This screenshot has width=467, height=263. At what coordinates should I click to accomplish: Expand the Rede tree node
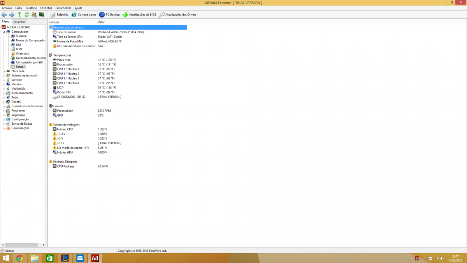point(4,97)
